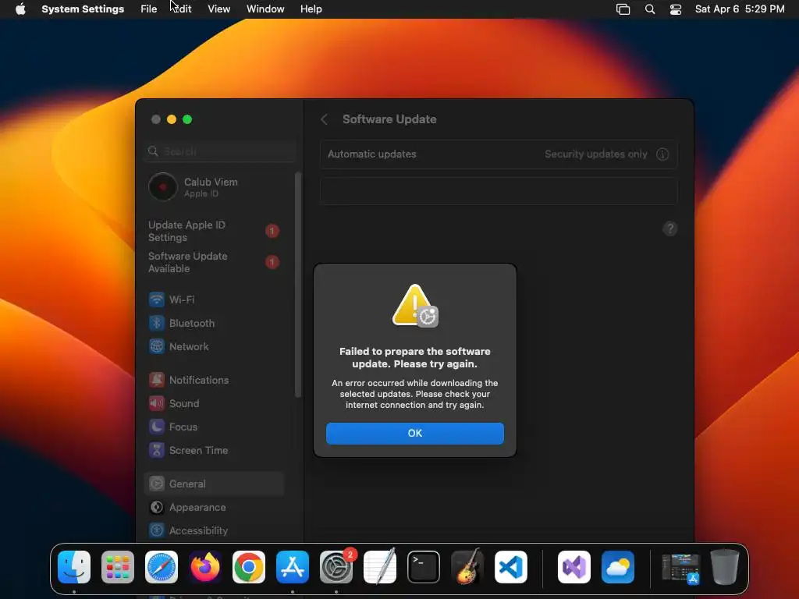The width and height of the screenshot is (799, 599).
Task: Open Launchpad in the Dock
Action: click(118, 567)
